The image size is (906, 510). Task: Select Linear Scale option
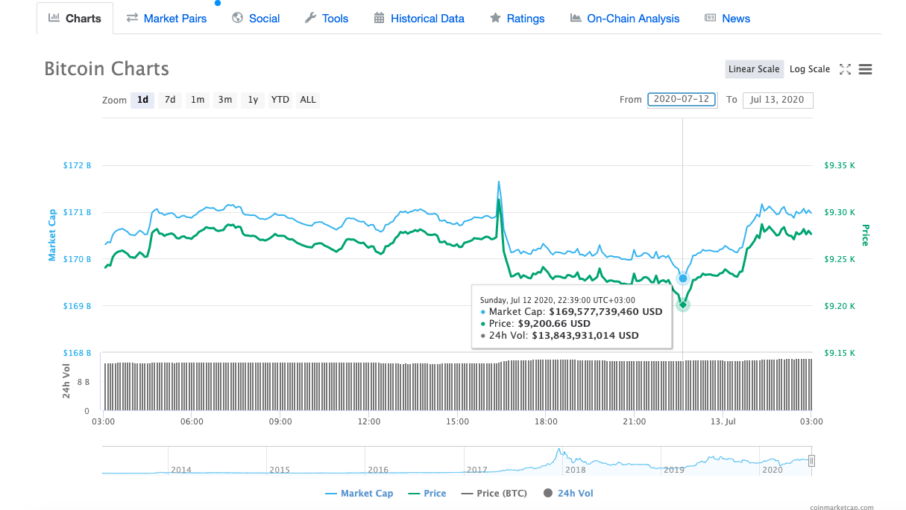coord(754,69)
